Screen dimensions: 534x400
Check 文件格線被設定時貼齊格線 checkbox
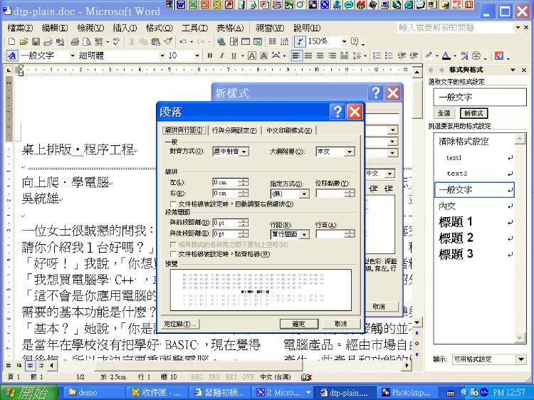click(173, 254)
